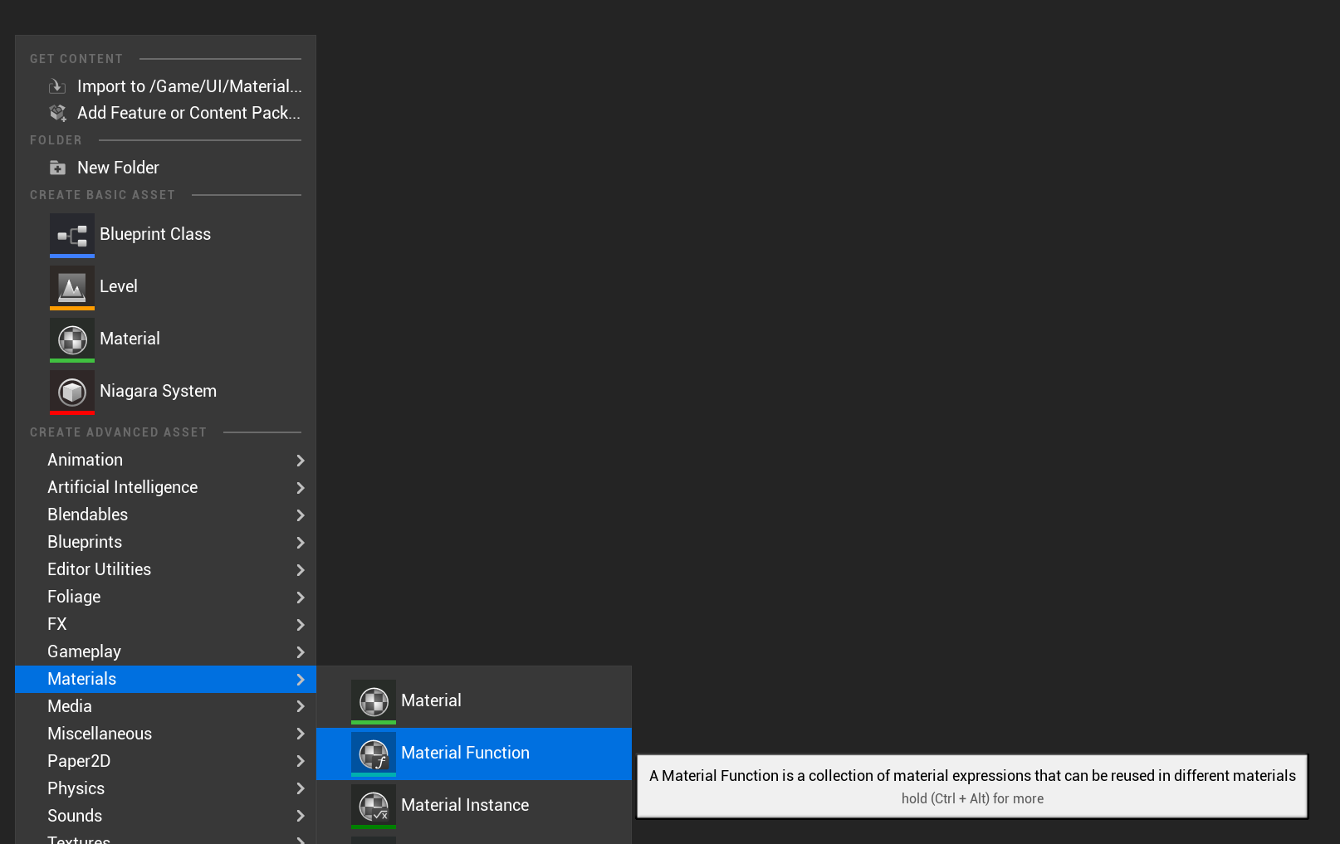
Task: Select the highlighted Materials category
Action: tap(165, 679)
